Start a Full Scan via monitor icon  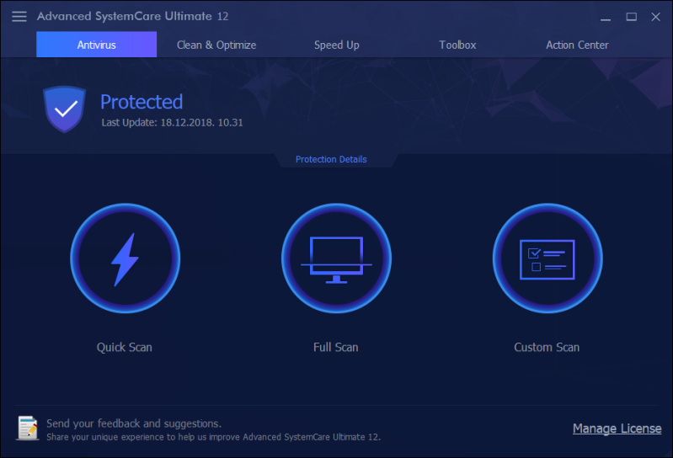[336, 258]
